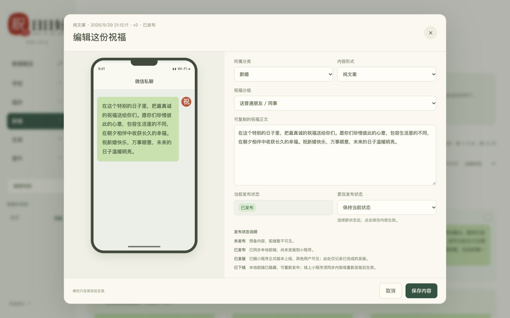Close the edit blessing dialog
The image size is (510, 318).
pos(430,33)
